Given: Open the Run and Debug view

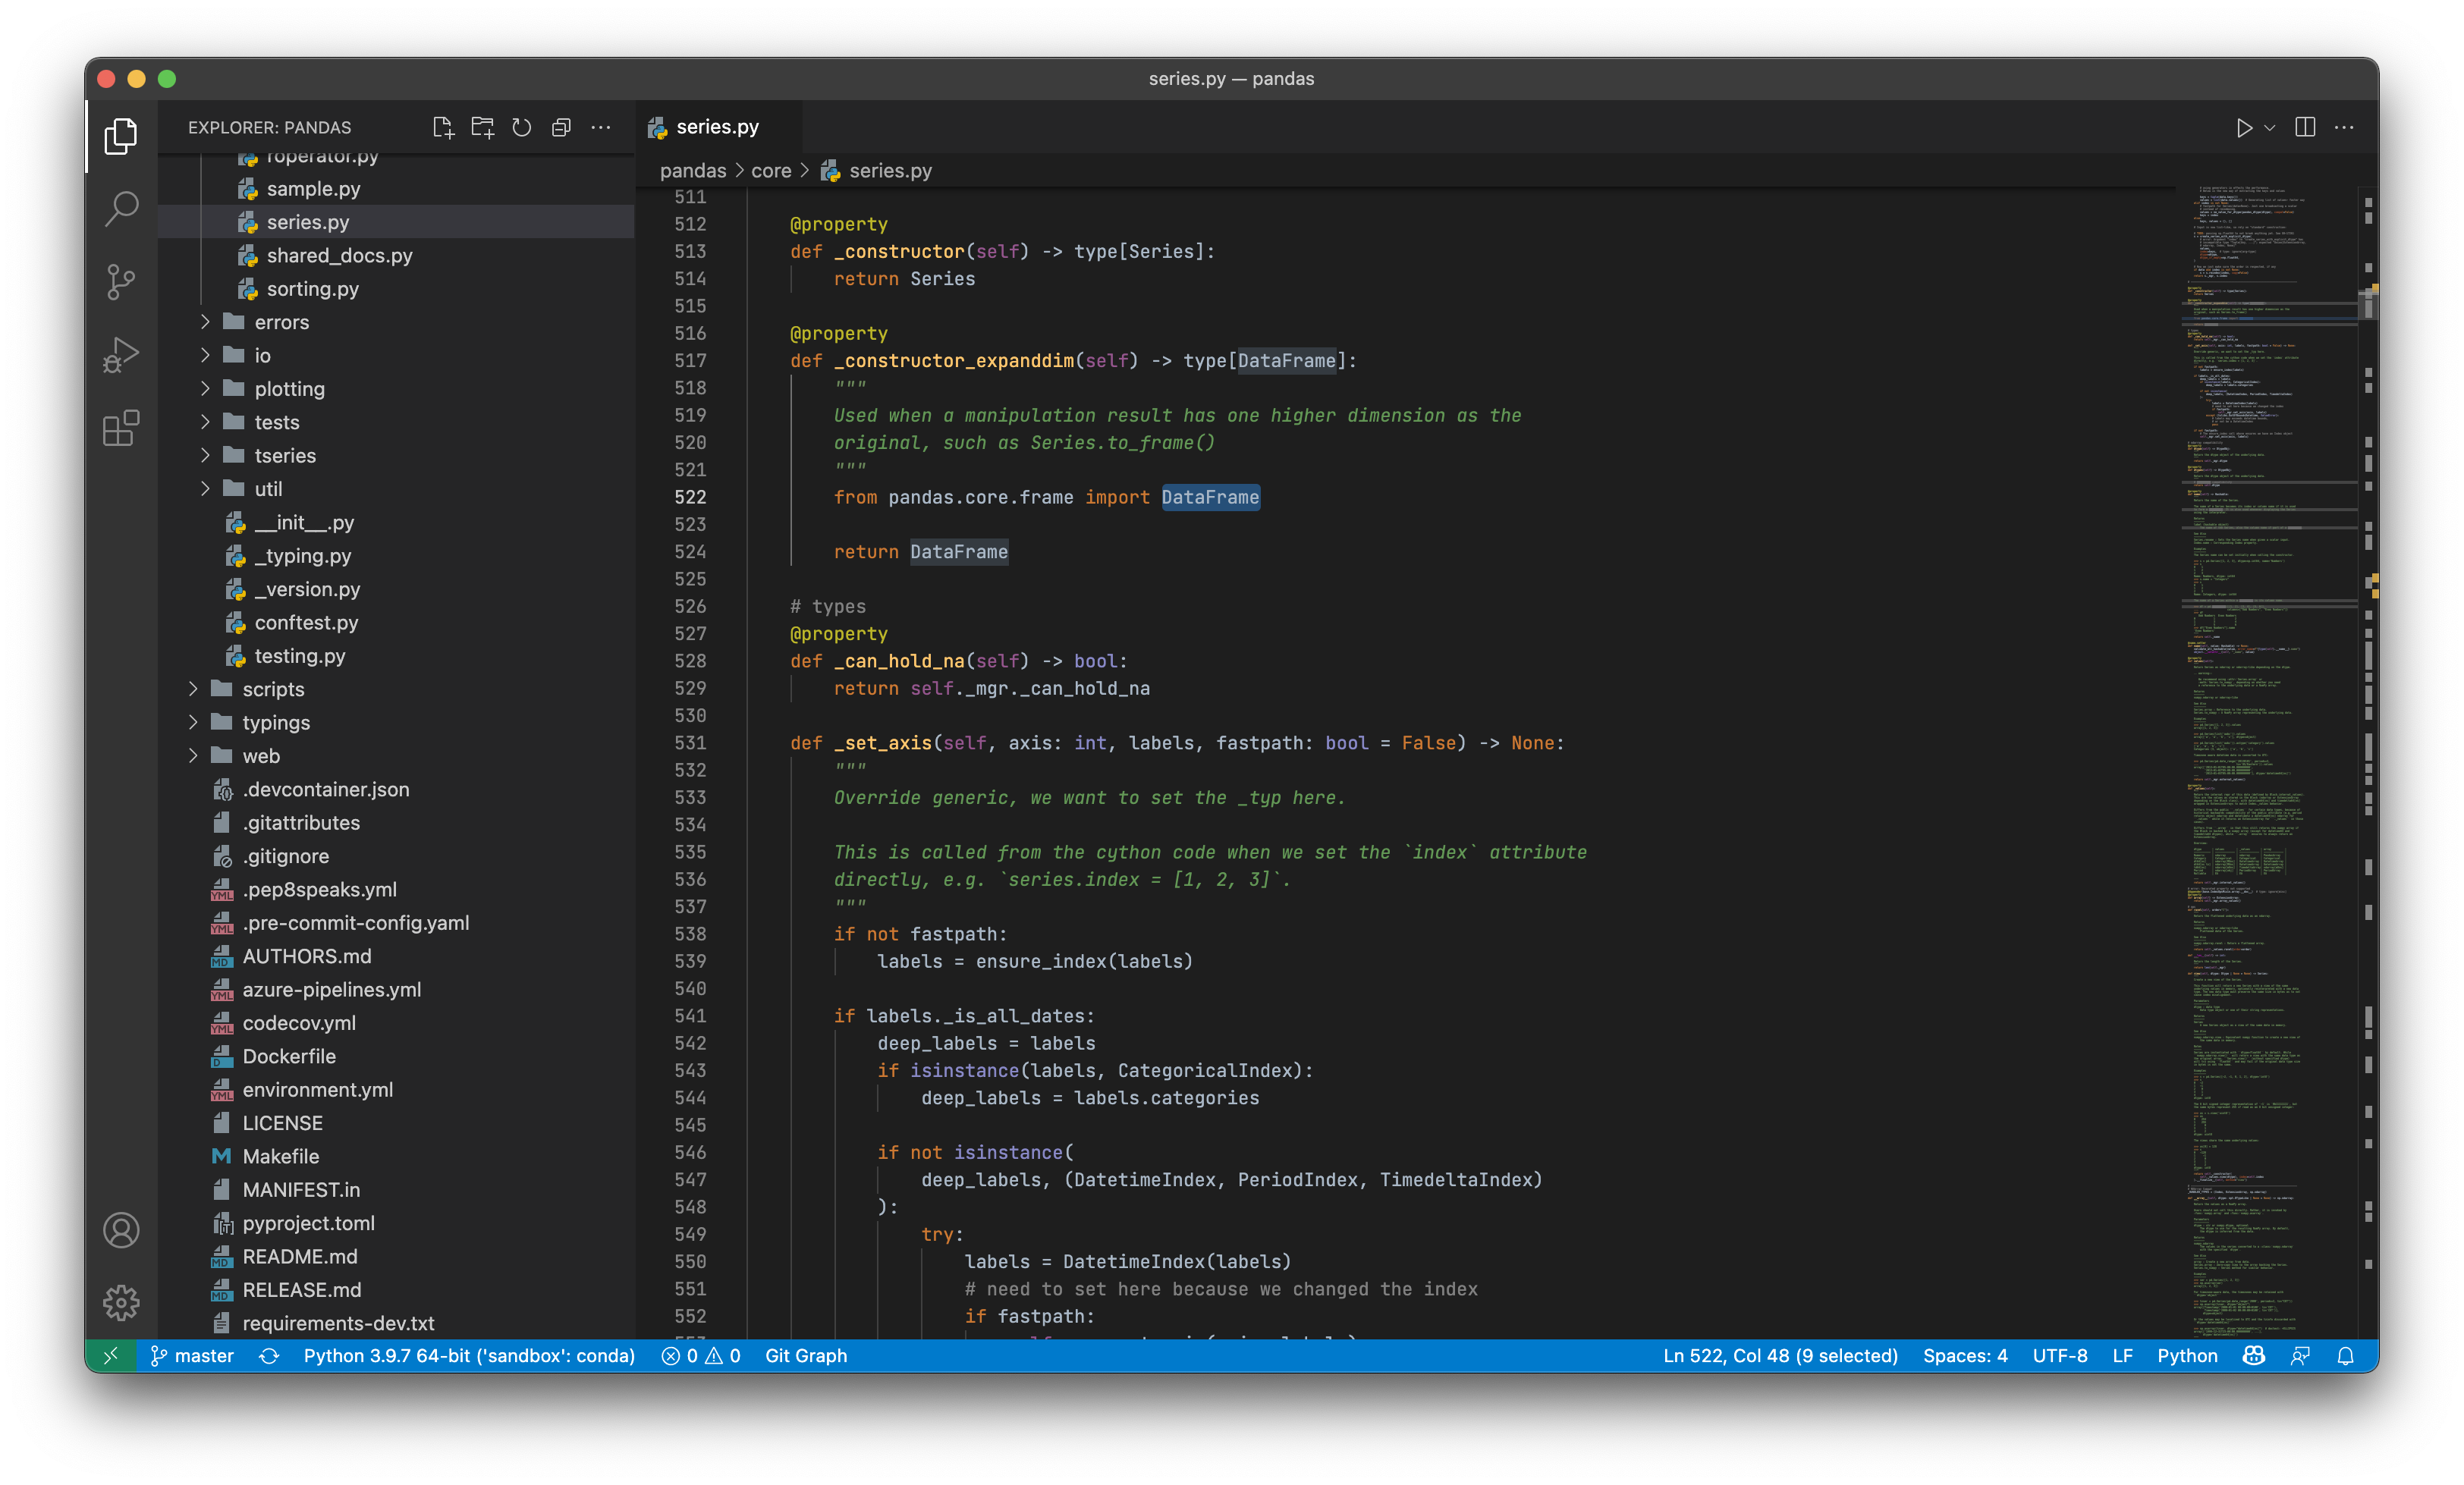Looking at the screenshot, I should pyautogui.click(x=121, y=355).
